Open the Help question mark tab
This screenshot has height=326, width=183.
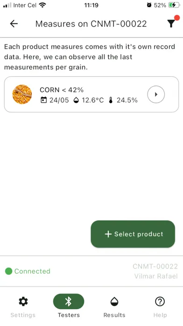160,306
